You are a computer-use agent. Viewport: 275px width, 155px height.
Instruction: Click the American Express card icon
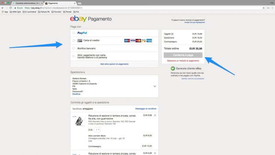tap(149, 41)
